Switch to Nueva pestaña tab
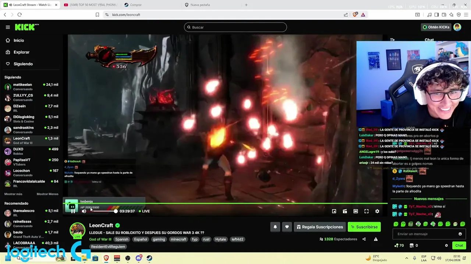 click(212, 5)
